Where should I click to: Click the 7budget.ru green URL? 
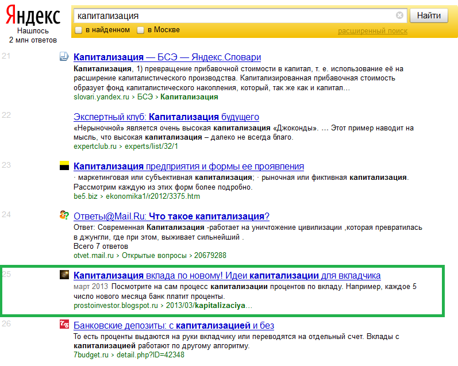pos(91,355)
